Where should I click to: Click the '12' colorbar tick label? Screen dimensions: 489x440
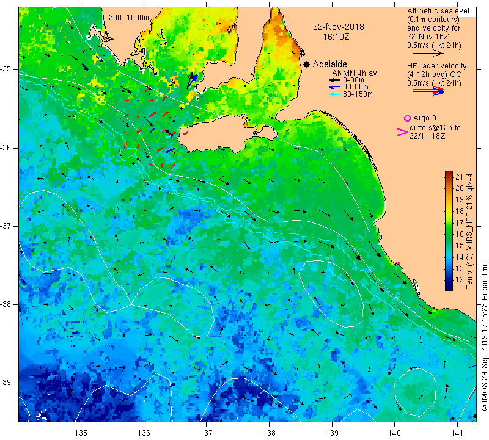[460, 280]
